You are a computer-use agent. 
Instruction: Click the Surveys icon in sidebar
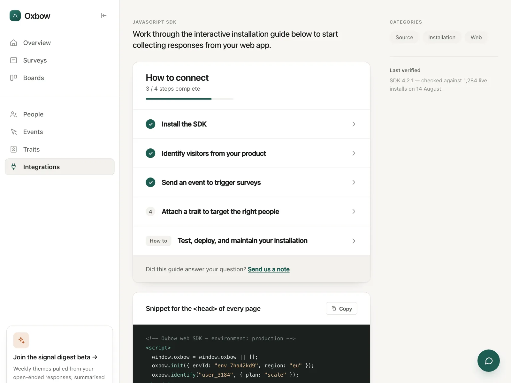click(13, 60)
